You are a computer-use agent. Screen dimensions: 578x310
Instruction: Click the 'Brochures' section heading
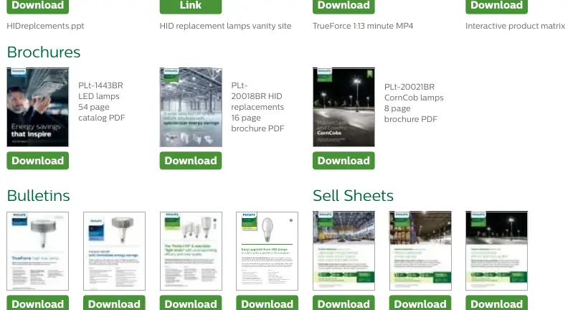pos(44,52)
